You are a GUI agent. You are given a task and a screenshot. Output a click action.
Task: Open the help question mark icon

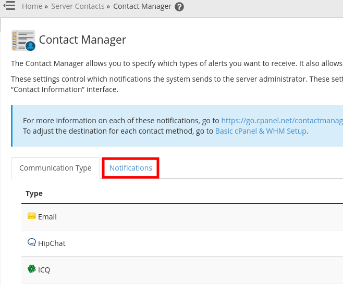179,7
